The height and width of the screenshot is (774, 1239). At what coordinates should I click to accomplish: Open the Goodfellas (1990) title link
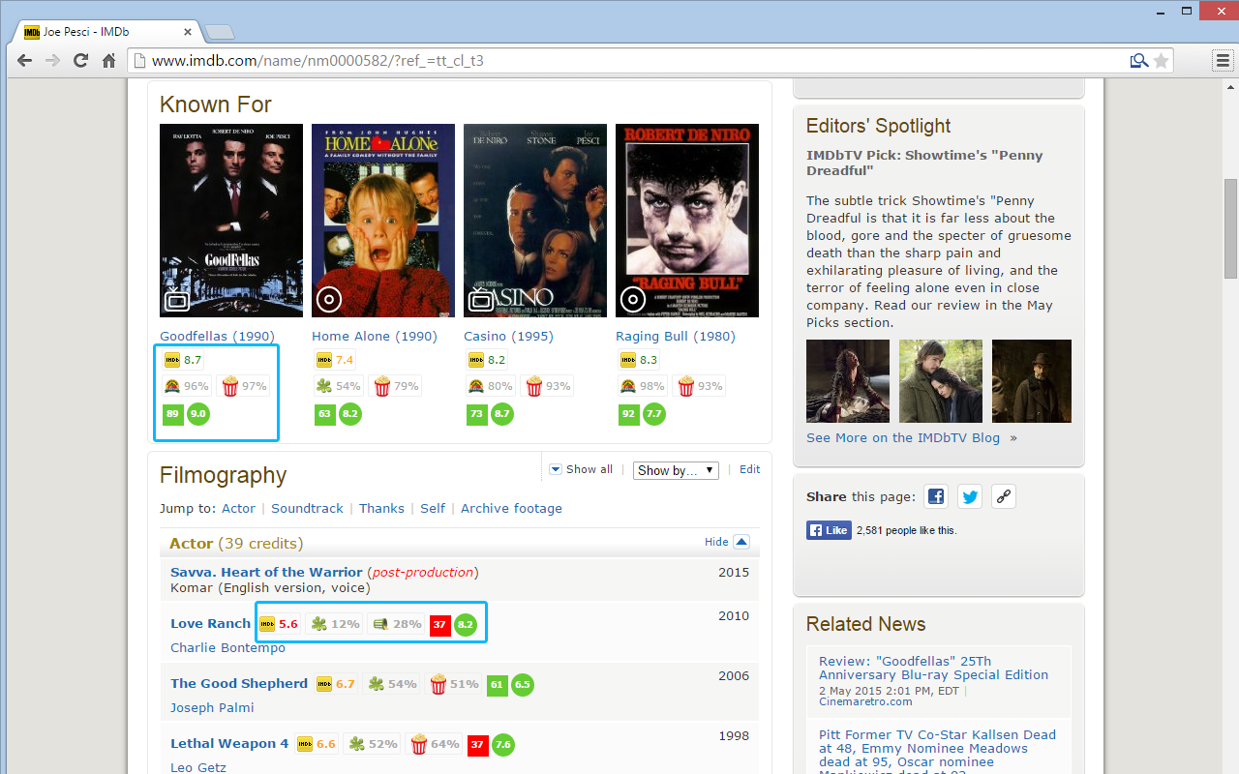click(217, 336)
